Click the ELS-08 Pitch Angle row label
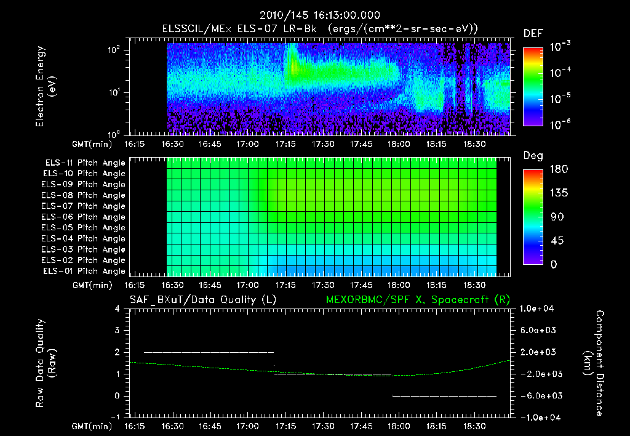630x436 pixels. (x=83, y=195)
